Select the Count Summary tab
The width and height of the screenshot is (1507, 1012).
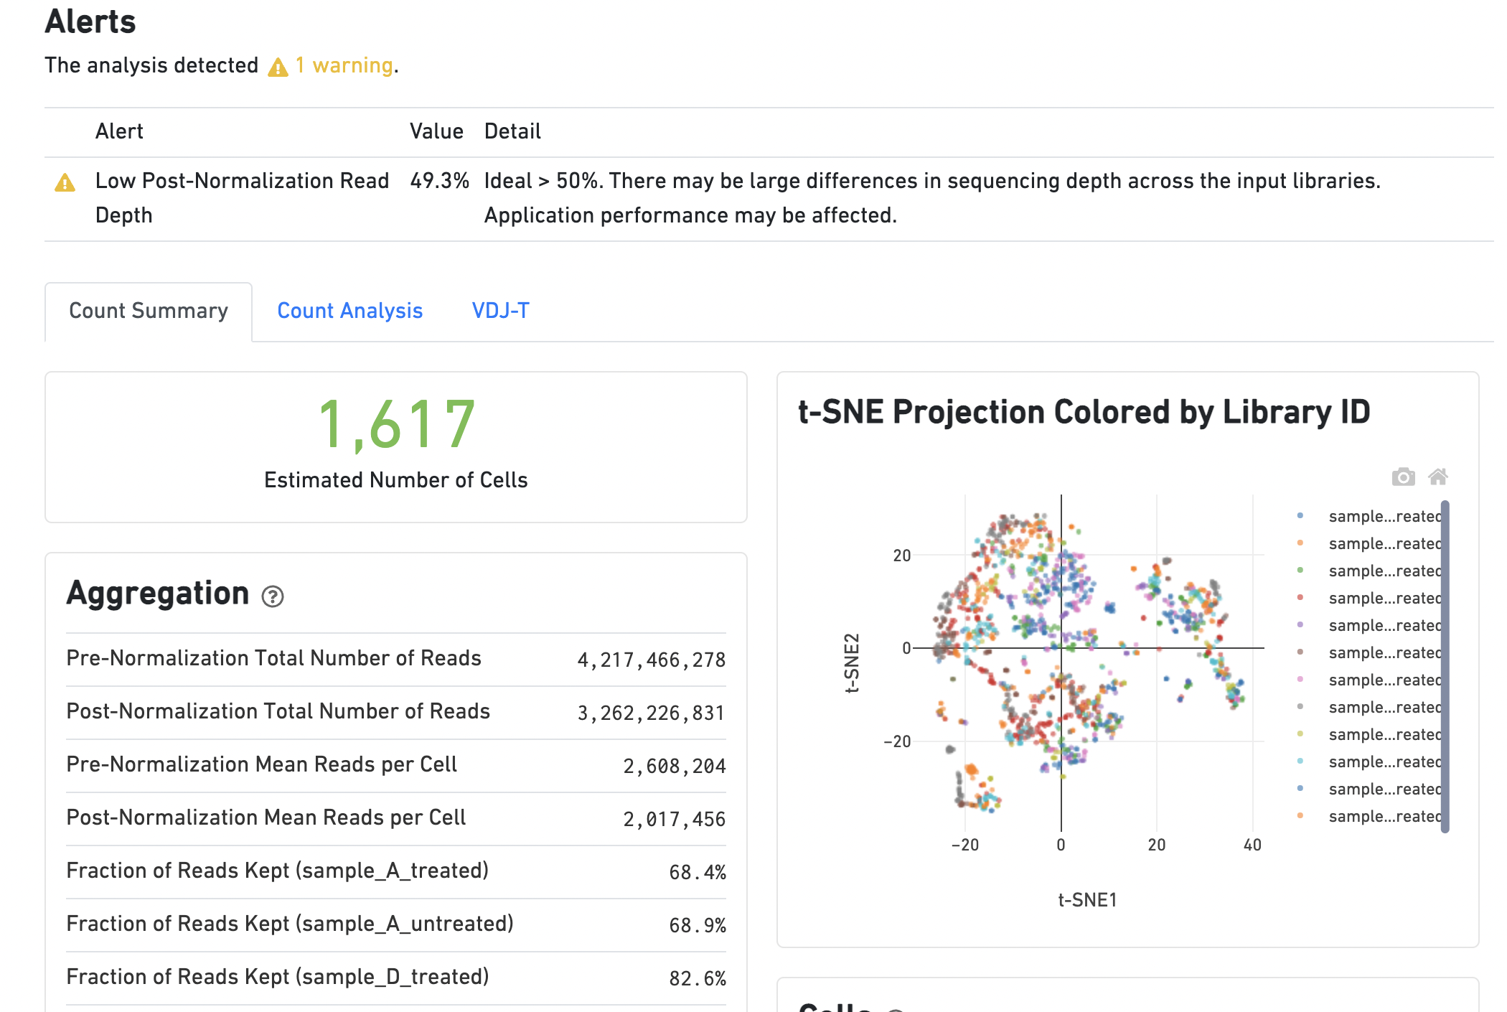click(149, 311)
